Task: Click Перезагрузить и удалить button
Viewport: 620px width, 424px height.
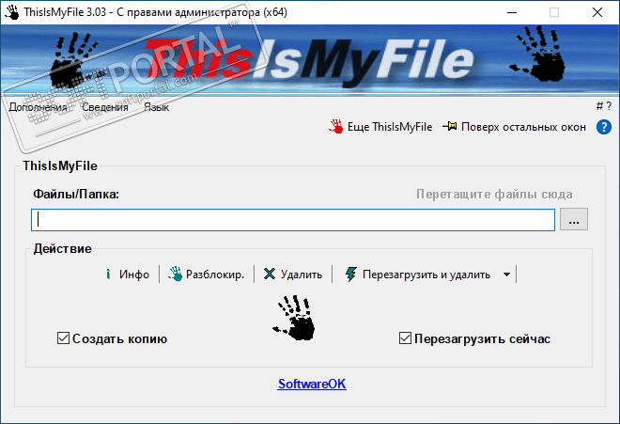Action: pyautogui.click(x=417, y=275)
